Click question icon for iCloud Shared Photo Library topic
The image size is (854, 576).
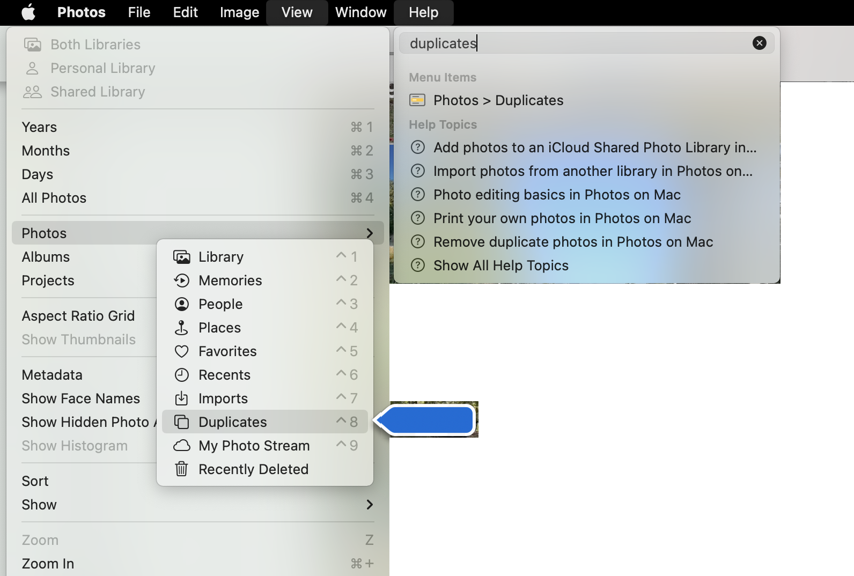pos(417,147)
